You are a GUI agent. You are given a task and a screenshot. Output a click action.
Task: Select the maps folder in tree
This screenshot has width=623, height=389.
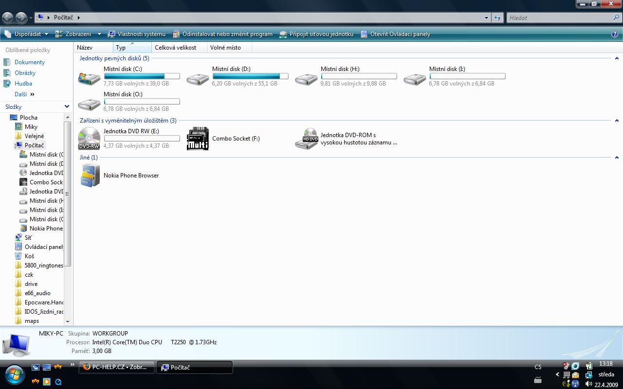(x=32, y=321)
